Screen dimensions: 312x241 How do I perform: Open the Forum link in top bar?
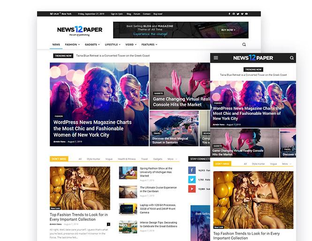pos(137,14)
